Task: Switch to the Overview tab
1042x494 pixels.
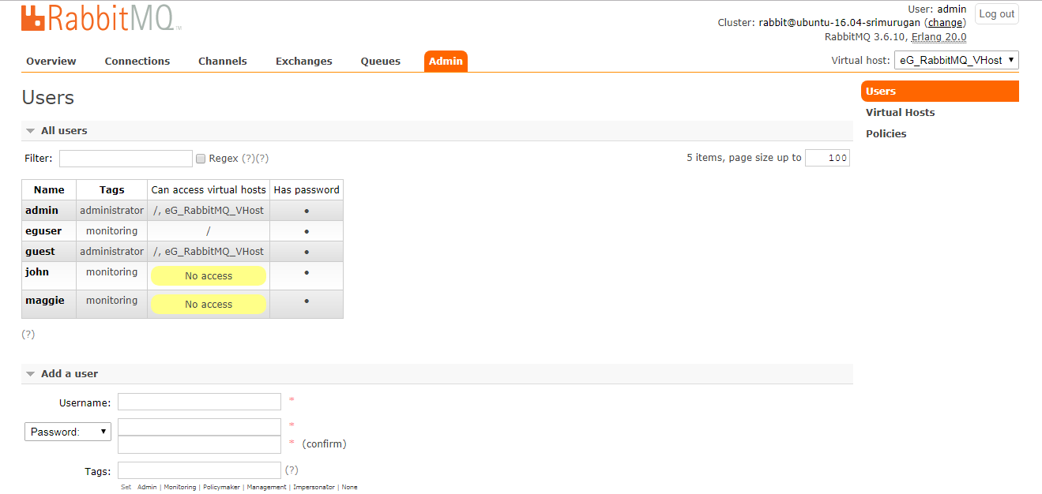Action: tap(51, 62)
